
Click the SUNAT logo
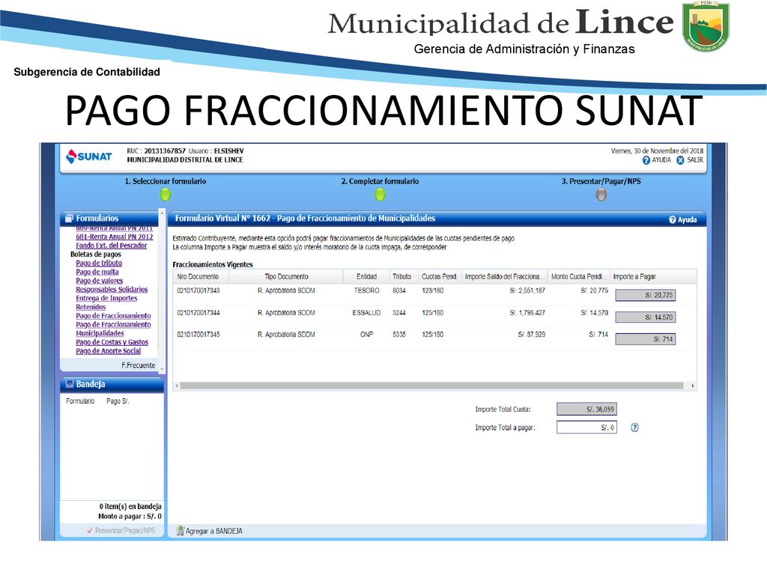[x=89, y=156]
